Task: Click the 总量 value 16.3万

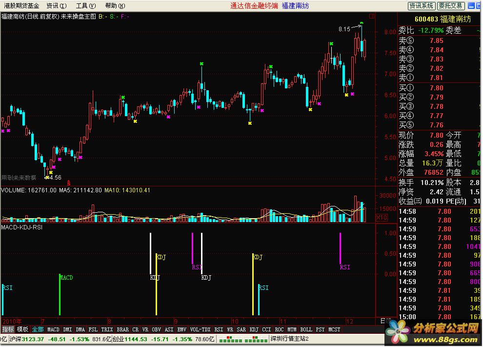Action: [x=432, y=163]
